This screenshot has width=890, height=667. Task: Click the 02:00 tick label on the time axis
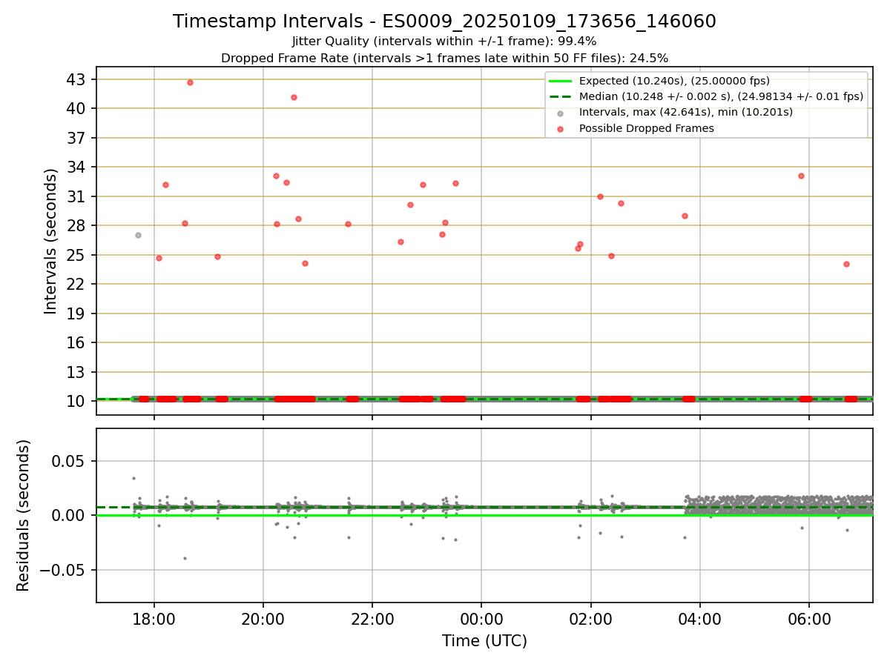click(590, 618)
